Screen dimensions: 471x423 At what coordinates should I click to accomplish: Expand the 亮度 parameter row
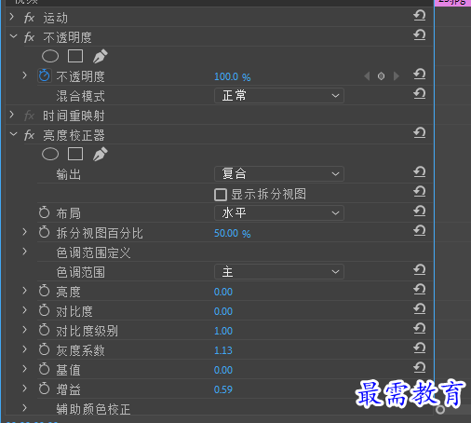coord(25,291)
